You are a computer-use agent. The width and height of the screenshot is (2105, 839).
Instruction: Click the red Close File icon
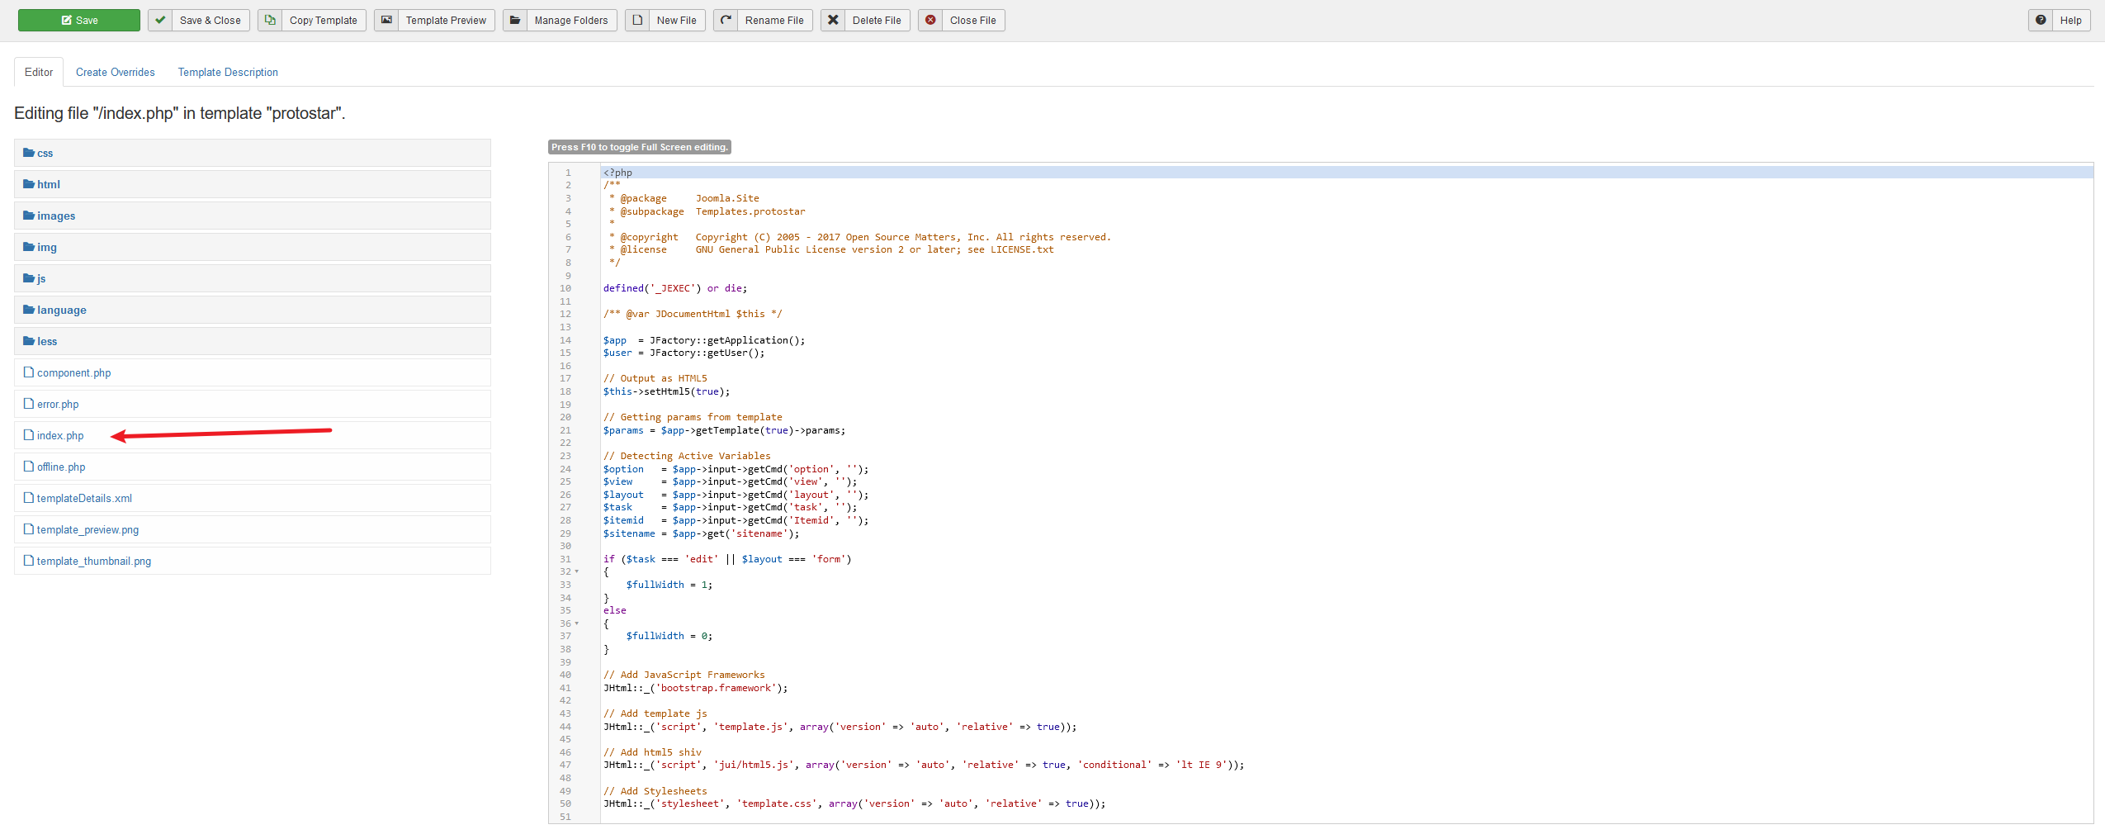(x=930, y=21)
